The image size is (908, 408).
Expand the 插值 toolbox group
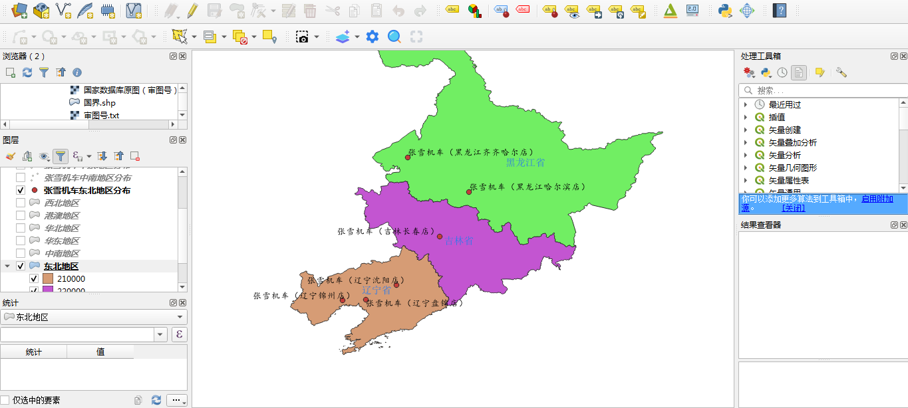(x=746, y=117)
